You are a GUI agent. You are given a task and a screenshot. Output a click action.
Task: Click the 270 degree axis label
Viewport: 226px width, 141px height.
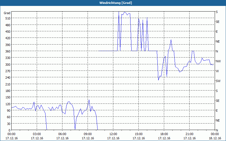(8, 71)
